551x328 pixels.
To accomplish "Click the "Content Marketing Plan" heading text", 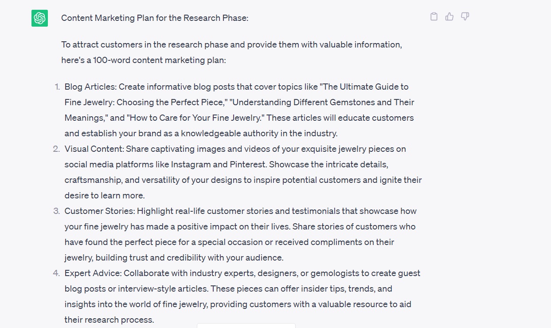I will pos(155,18).
